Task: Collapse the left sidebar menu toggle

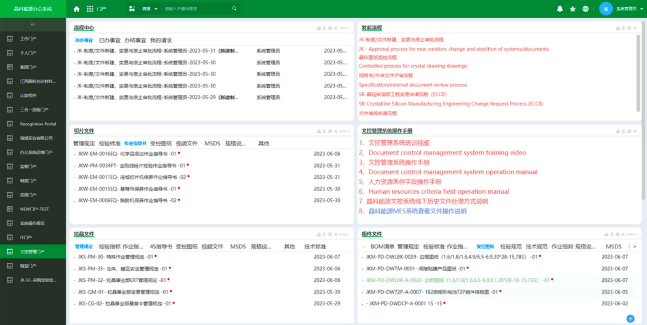Action: coord(33,25)
